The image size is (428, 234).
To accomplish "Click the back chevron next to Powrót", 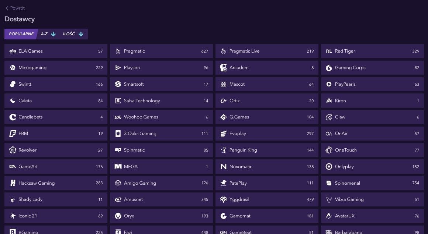I will [x=7, y=8].
